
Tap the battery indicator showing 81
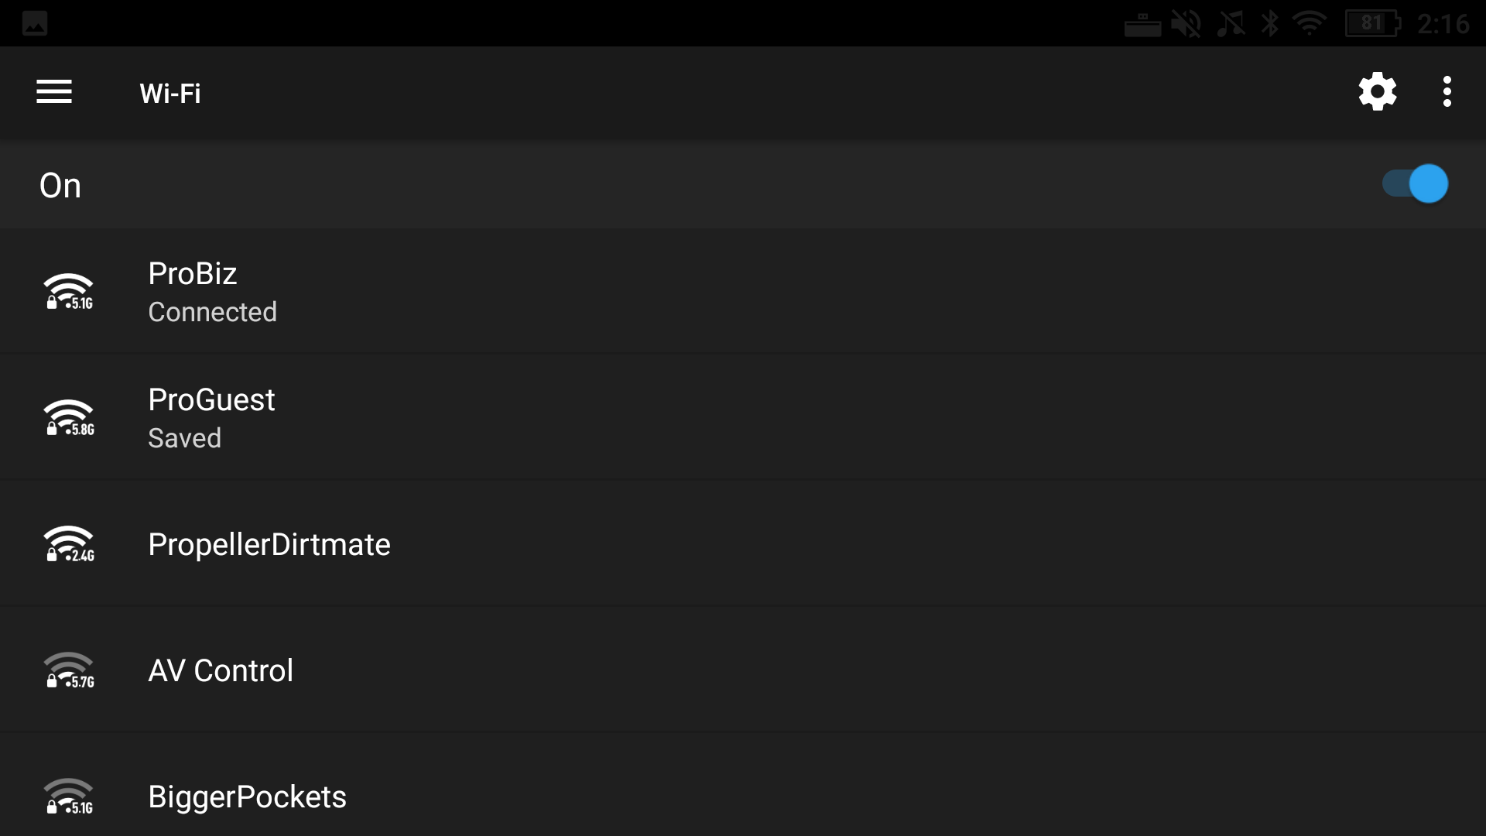coord(1373,23)
